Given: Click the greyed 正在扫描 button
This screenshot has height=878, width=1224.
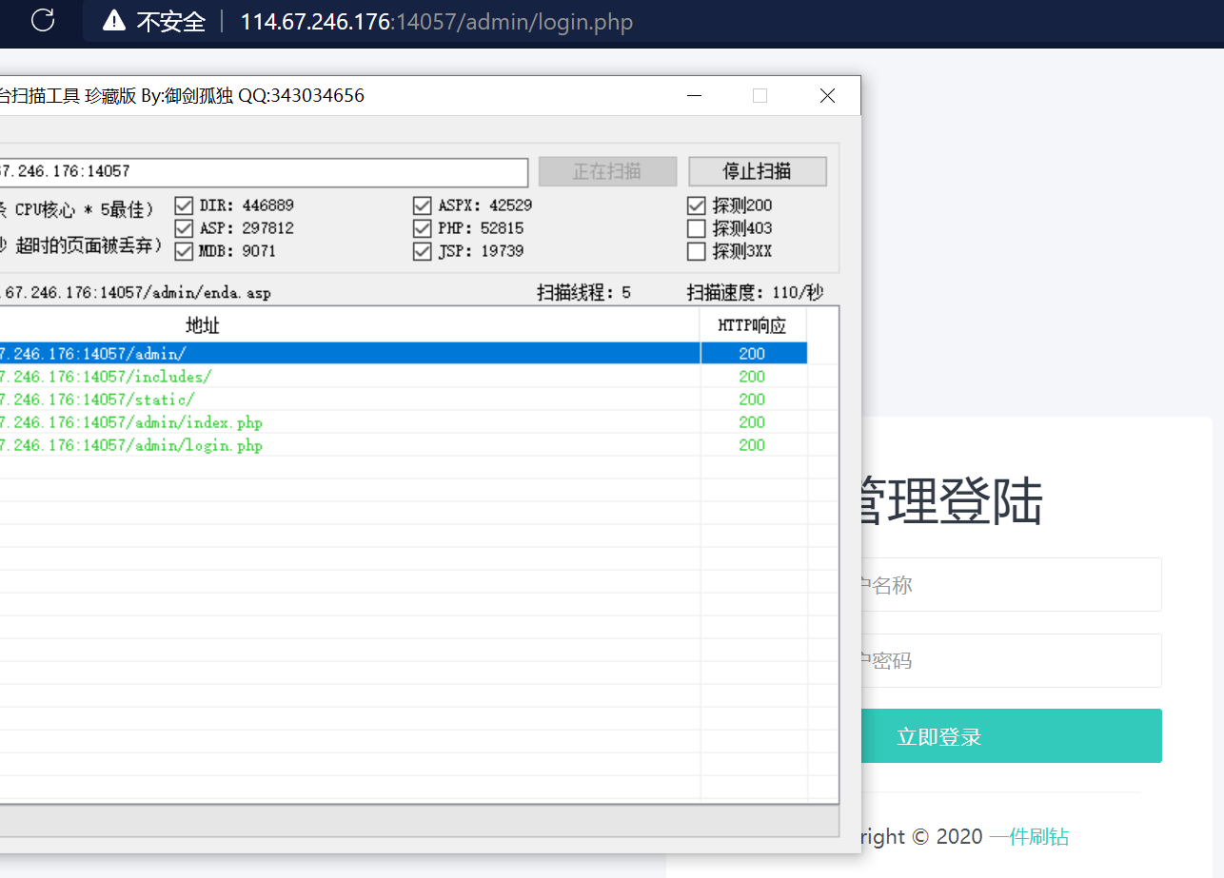Looking at the screenshot, I should click(607, 171).
